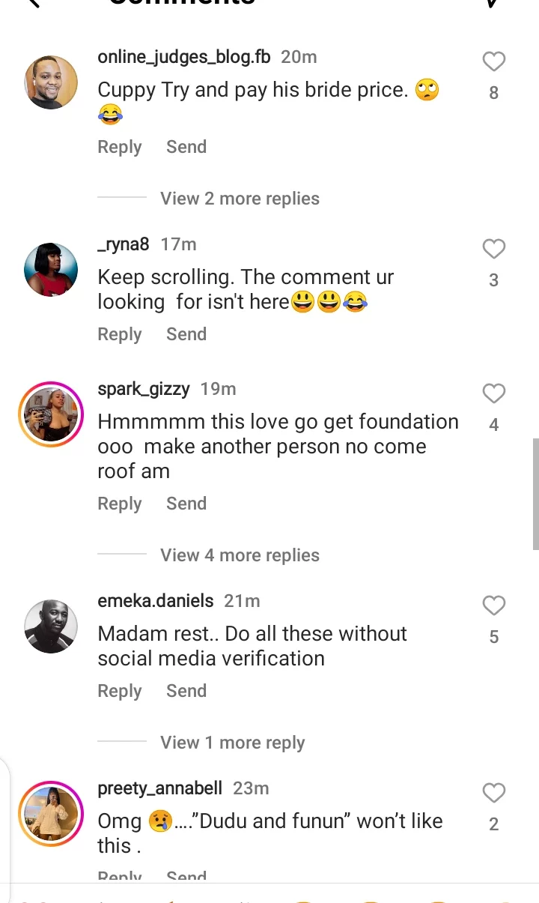The image size is (539, 903).
Task: Reply to spark_gizzy's comment
Action: [x=120, y=504]
